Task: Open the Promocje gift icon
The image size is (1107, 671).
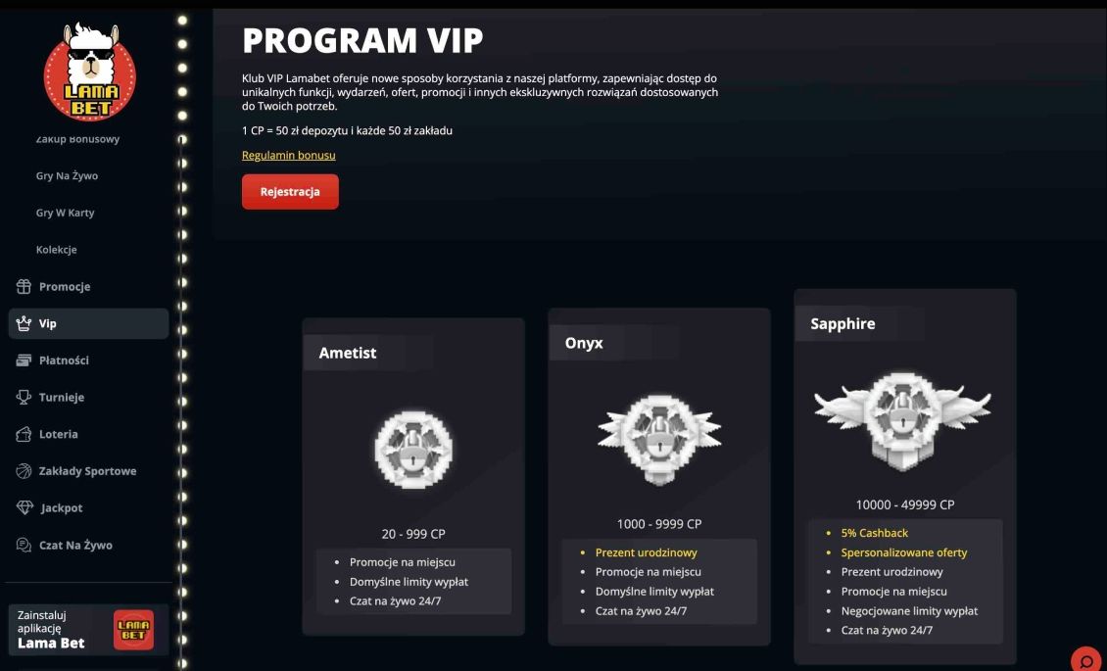Action: [24, 286]
